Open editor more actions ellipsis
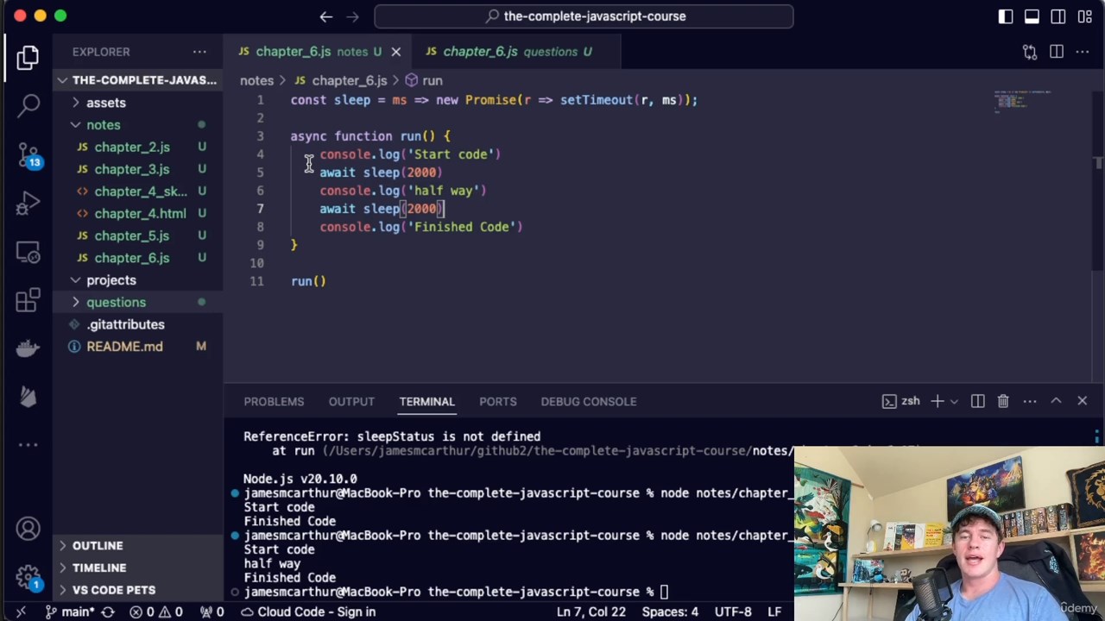The height and width of the screenshot is (621, 1105). pos(1083,52)
